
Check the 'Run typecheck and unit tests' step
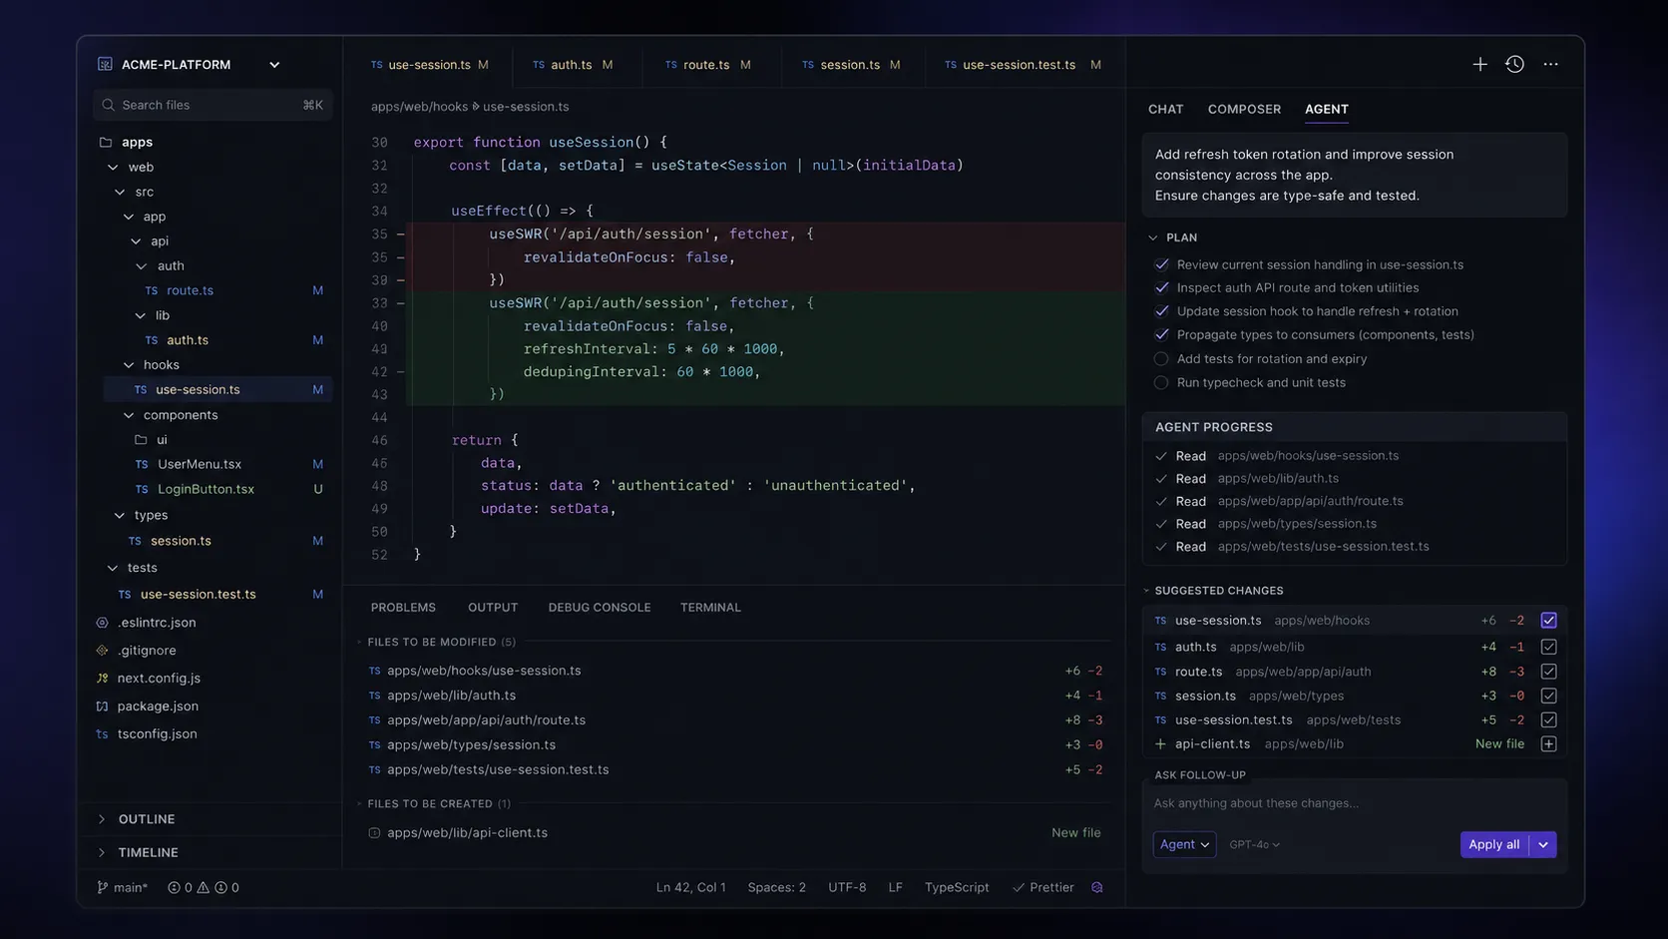coord(1161,383)
